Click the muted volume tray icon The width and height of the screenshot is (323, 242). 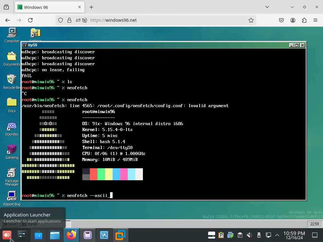(250, 235)
